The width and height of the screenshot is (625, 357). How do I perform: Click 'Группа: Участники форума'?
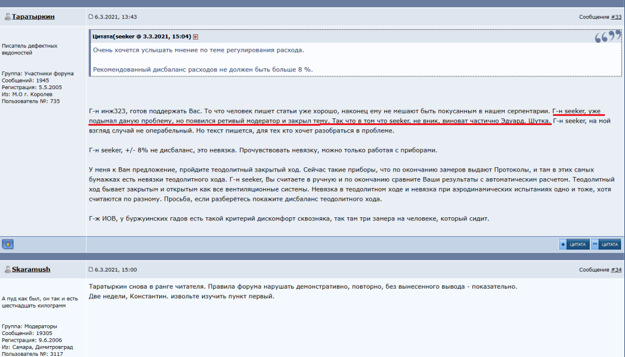pyautogui.click(x=37, y=73)
